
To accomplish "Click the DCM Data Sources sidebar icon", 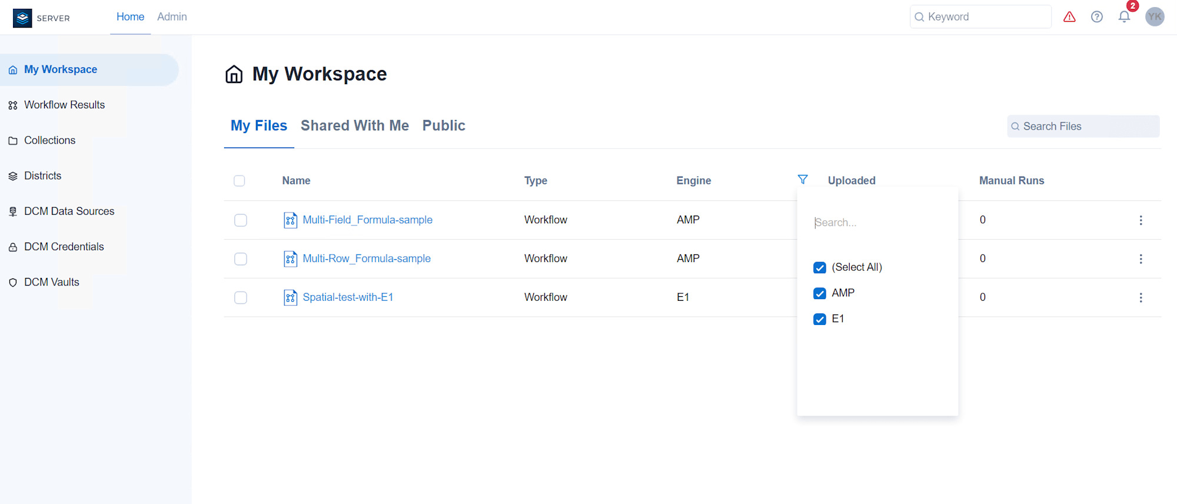I will 13,211.
